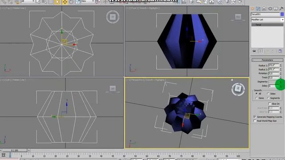Click the Perspective viewport label menu
Screen dimensions: 285x160
pyautogui.click(x=146, y=80)
